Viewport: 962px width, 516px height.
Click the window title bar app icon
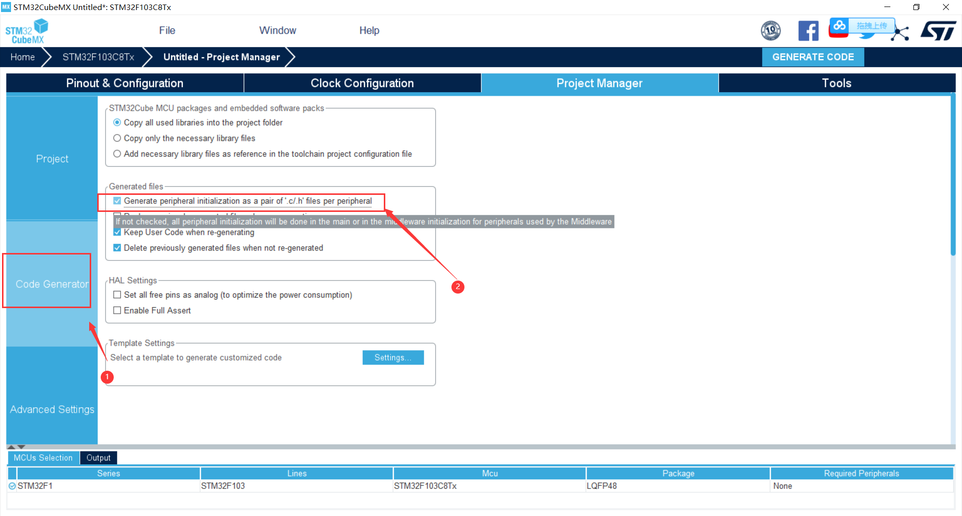[x=6, y=7]
